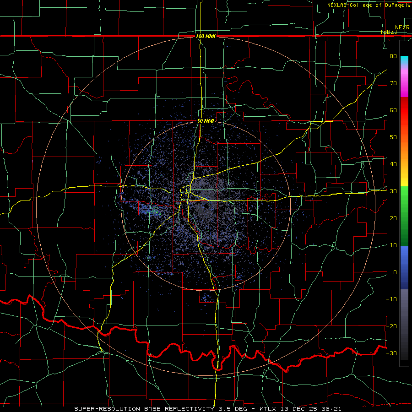Click the -20 value on the dBZ scale
412x412 pixels.
pos(391,326)
